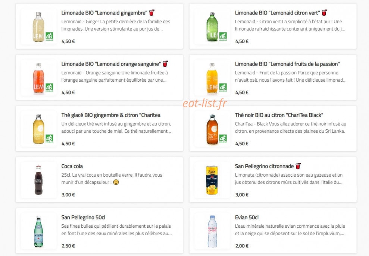The image size is (369, 256).
Task: Open the Limonade BIO Lemonaid fruits de la passion title
Action: click(287, 64)
